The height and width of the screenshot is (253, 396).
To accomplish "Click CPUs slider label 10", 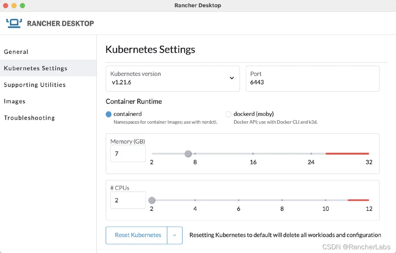I will (326, 209).
